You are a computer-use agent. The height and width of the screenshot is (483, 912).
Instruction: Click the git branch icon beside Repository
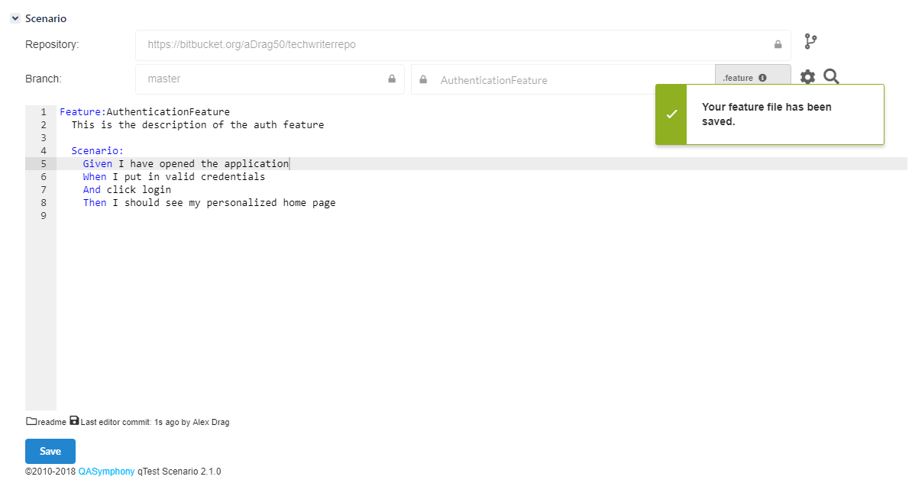pyautogui.click(x=810, y=41)
